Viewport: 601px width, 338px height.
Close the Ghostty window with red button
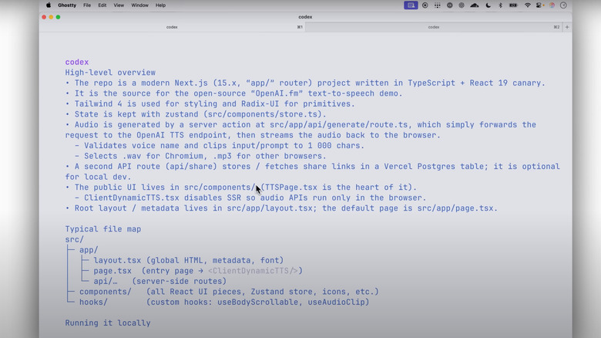[44, 17]
